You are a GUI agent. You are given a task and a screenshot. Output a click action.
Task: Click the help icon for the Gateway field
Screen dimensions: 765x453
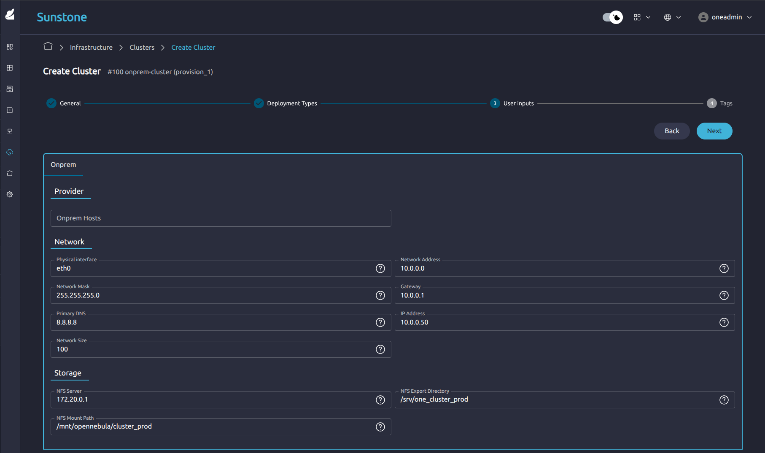pos(724,295)
